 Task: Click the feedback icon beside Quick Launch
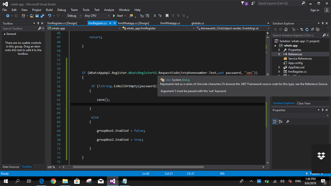[x=253, y=3]
